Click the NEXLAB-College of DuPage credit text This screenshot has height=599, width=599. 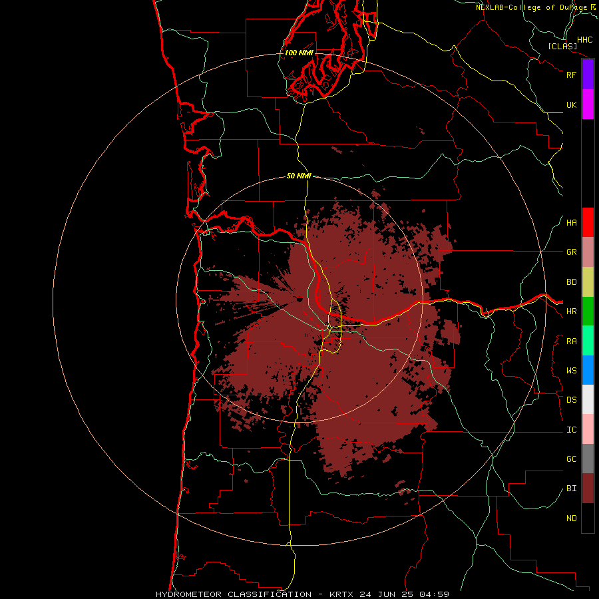pyautogui.click(x=531, y=7)
